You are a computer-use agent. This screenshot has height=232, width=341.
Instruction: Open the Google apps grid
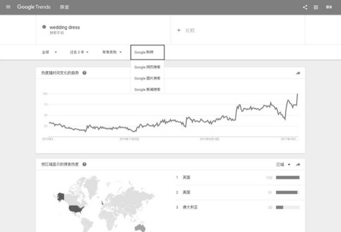click(x=316, y=7)
